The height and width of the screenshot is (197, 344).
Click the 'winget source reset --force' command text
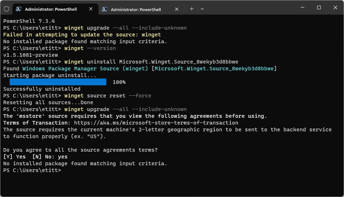point(108,96)
